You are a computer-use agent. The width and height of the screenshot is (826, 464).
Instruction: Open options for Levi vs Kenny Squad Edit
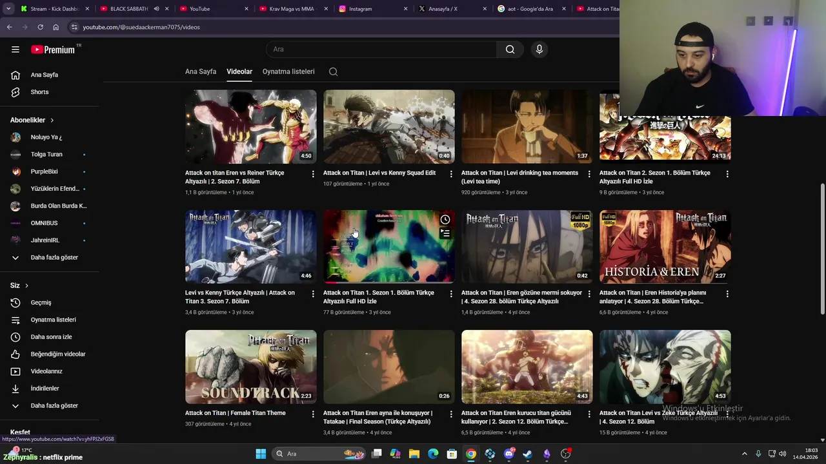pos(451,174)
